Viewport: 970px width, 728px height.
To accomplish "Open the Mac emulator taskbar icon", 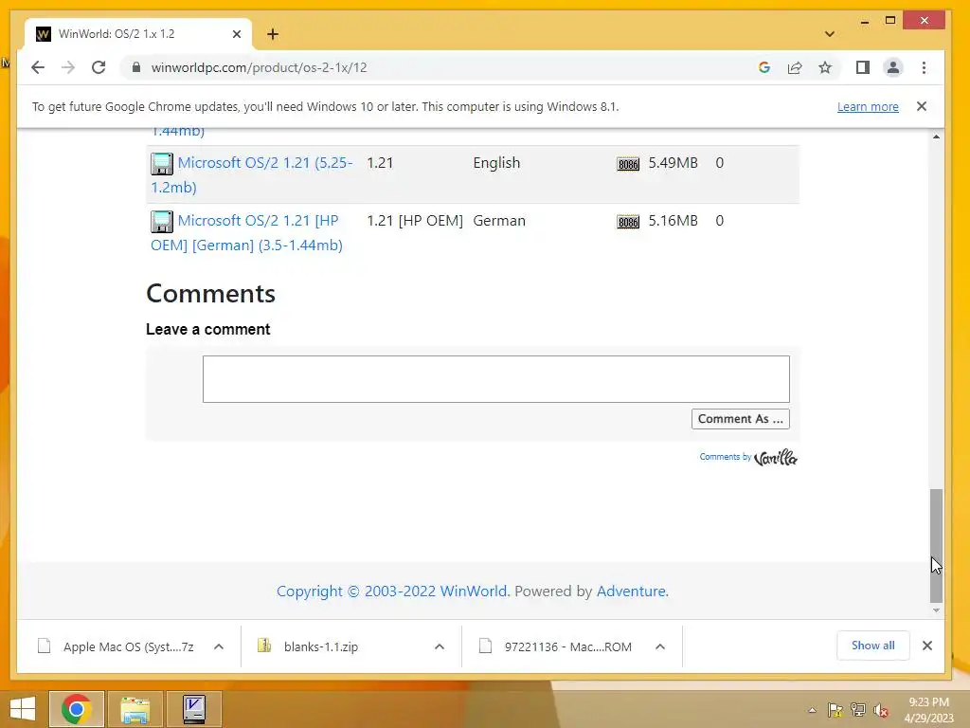I will [194, 709].
